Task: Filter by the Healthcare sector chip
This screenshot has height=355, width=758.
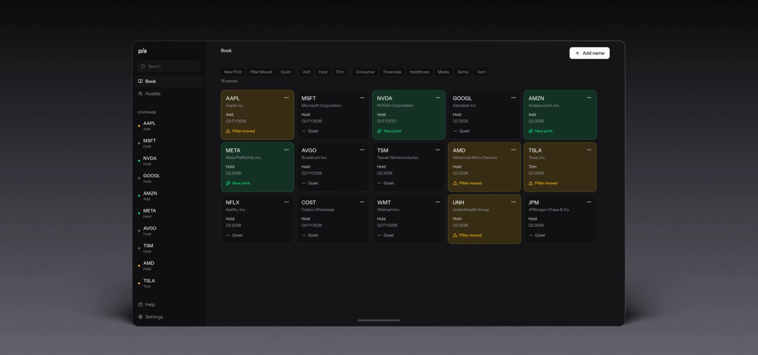Action: tap(419, 72)
